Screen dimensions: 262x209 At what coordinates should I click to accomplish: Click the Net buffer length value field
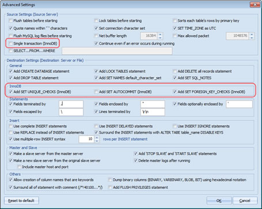149,36
